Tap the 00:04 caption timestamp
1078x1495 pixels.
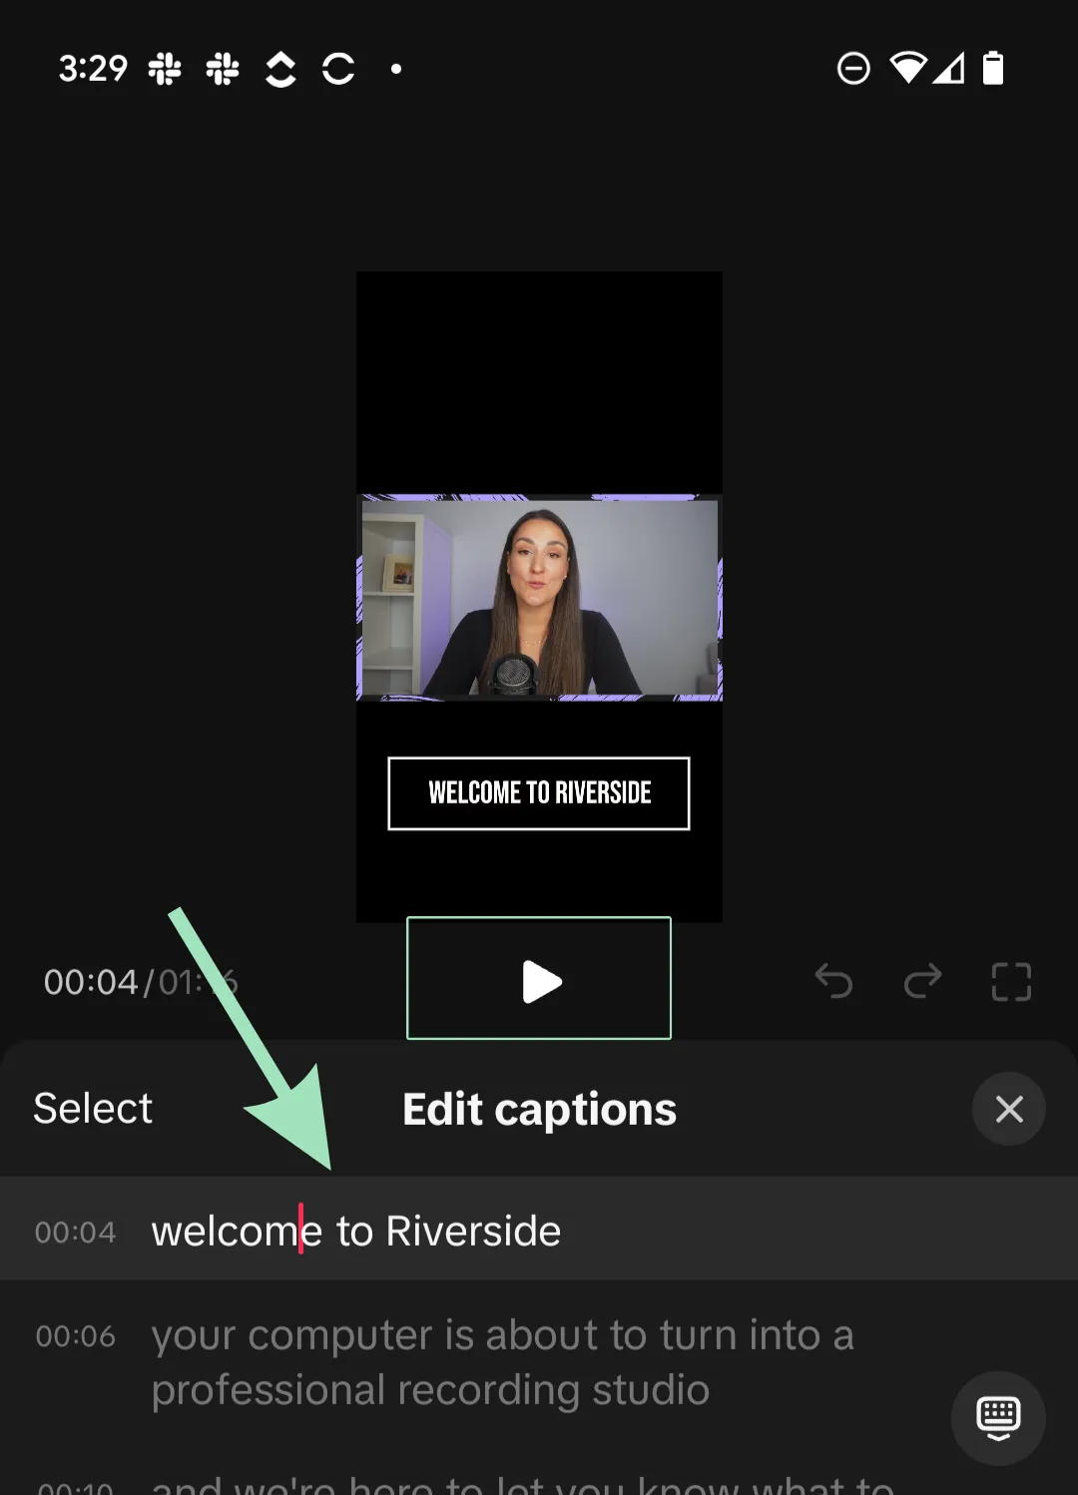click(x=76, y=1234)
